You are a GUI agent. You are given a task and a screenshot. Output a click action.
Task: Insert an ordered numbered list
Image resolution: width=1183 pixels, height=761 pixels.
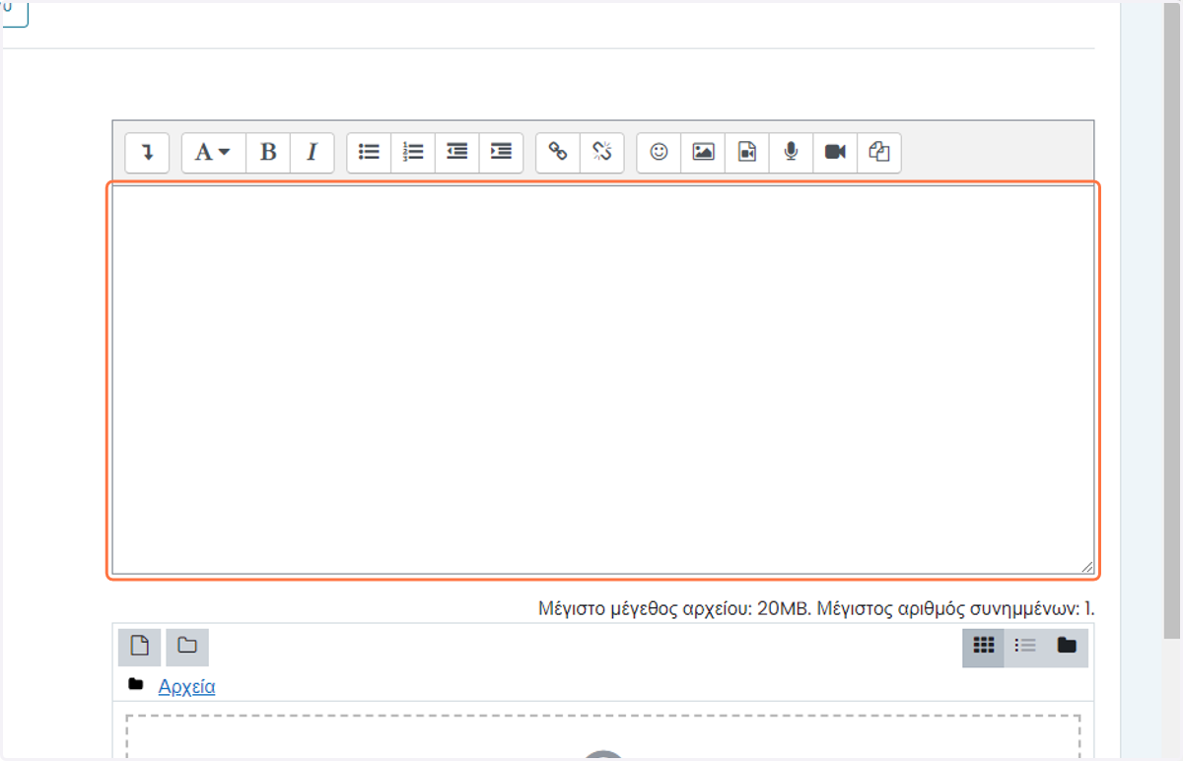click(x=413, y=153)
